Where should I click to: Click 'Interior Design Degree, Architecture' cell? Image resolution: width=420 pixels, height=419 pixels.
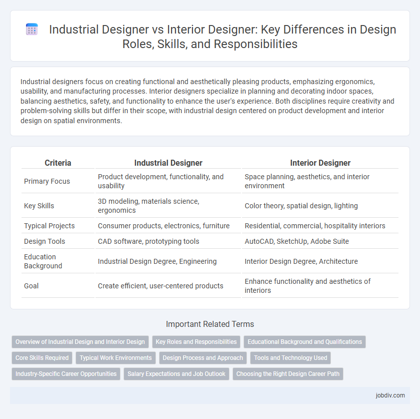point(320,261)
